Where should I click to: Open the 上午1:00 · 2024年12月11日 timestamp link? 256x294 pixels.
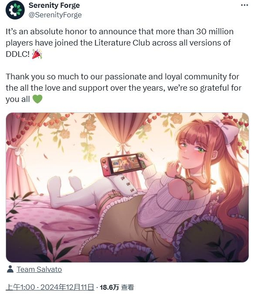click(x=50, y=287)
